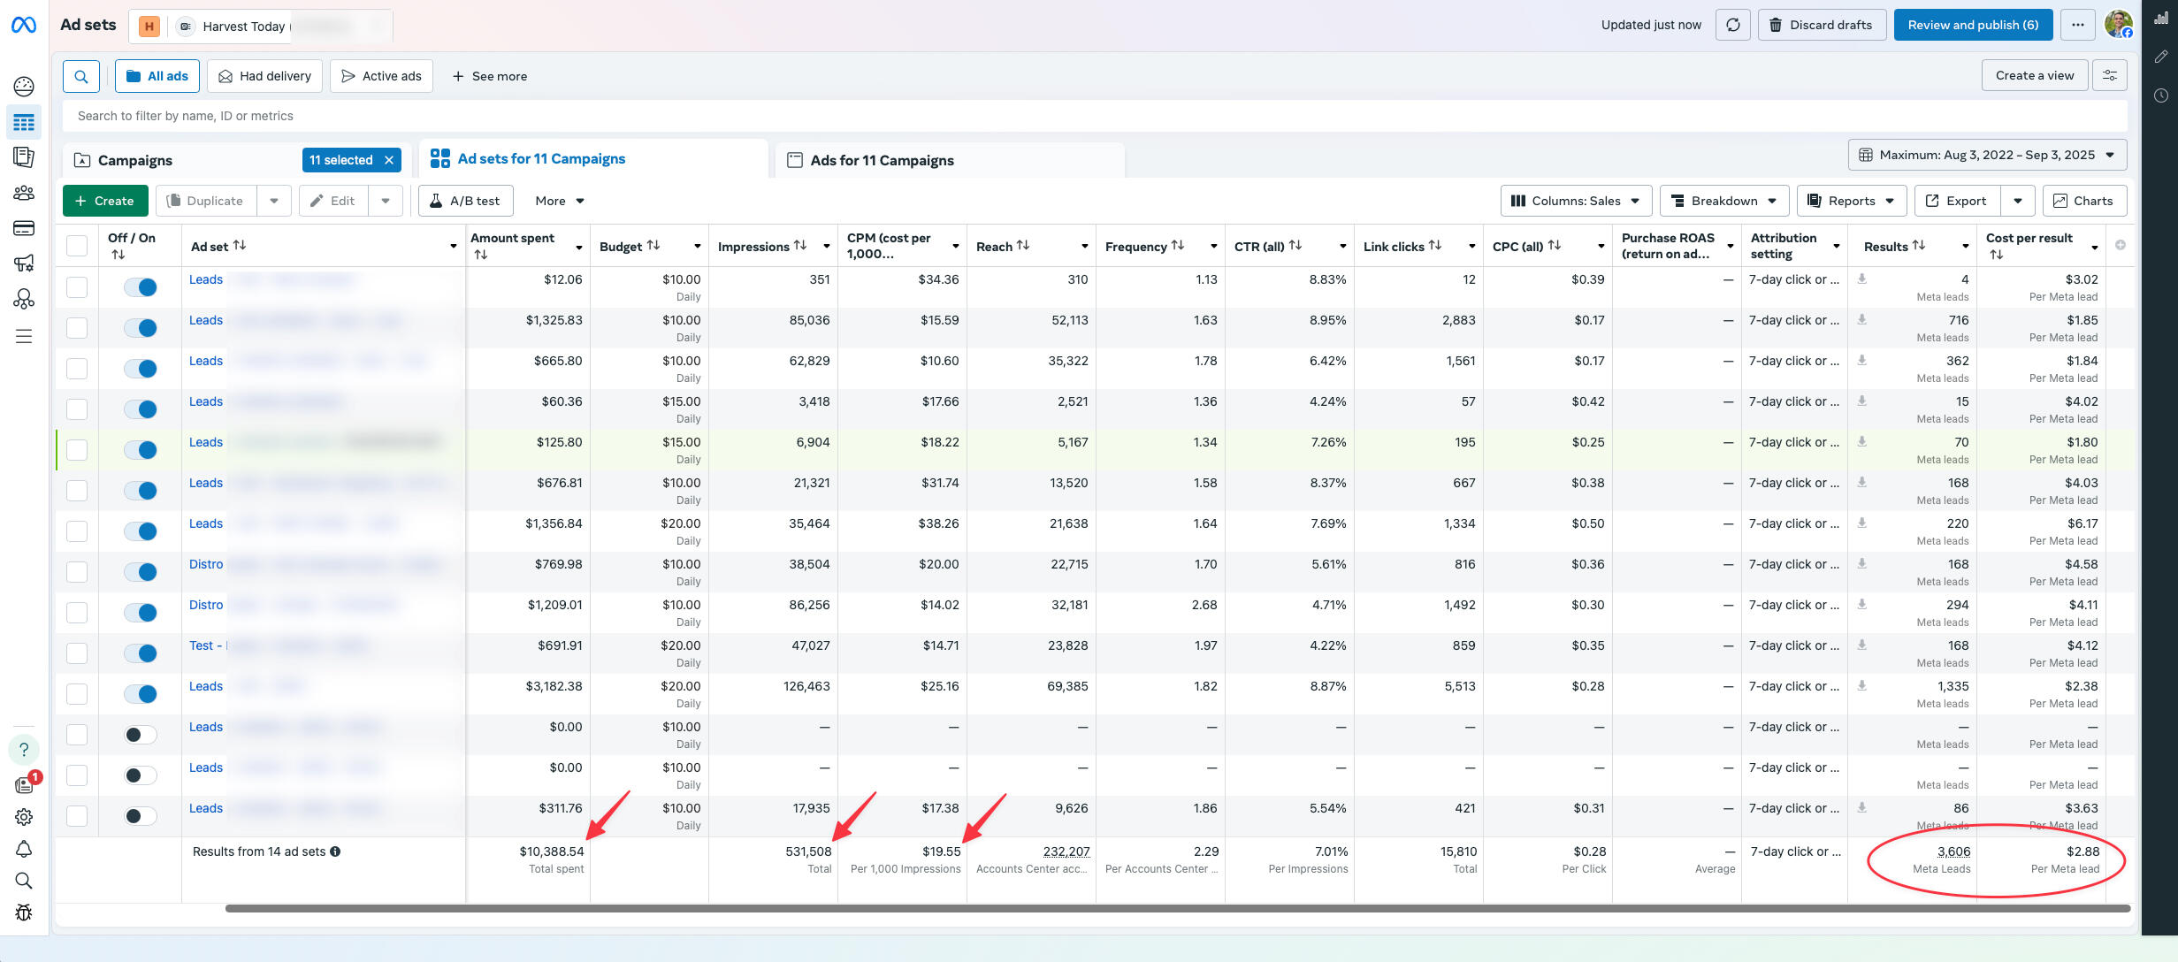This screenshot has height=962, width=2178.
Task: Select the Had delivery filter tab
Action: 264,76
